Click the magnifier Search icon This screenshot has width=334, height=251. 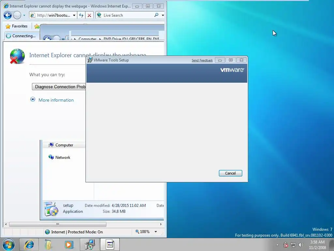click(x=156, y=15)
